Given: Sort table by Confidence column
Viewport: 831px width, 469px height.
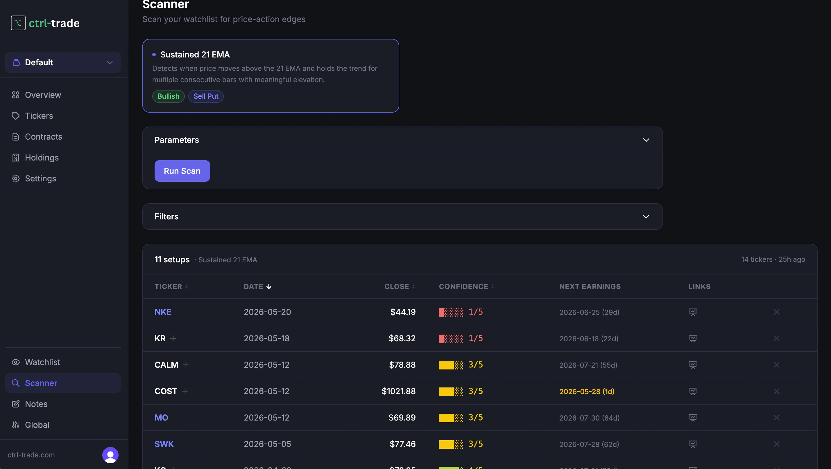Looking at the screenshot, I should [x=466, y=287].
